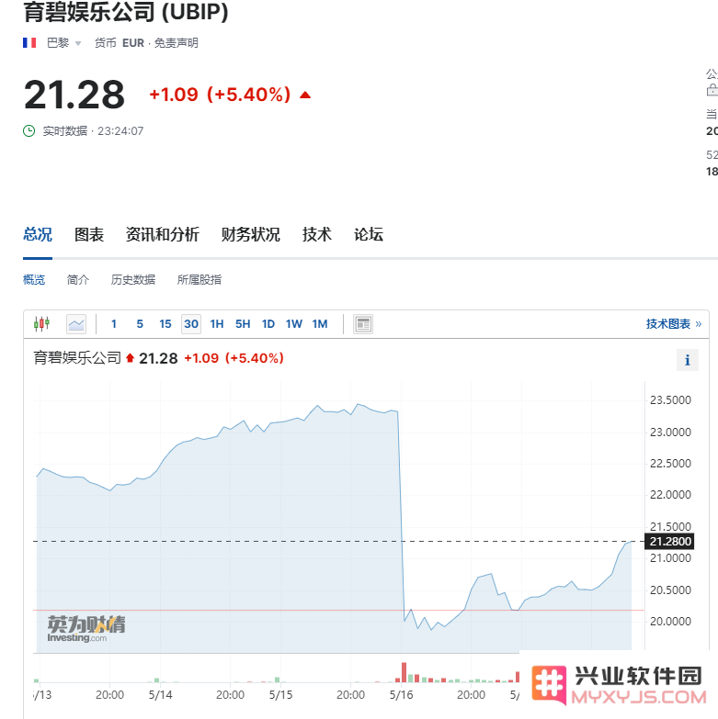The height and width of the screenshot is (719, 718).
Task: Click the +1.09 (+5.40%) change text beside the large 21.28 price
Action: 221,95
